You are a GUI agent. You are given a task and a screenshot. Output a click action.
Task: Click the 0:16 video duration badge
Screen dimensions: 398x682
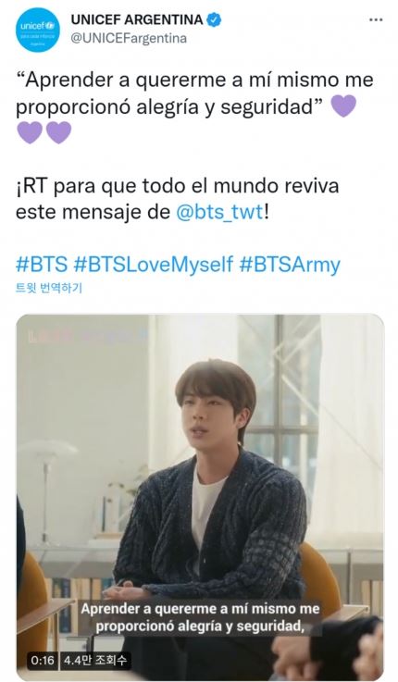coord(43,660)
